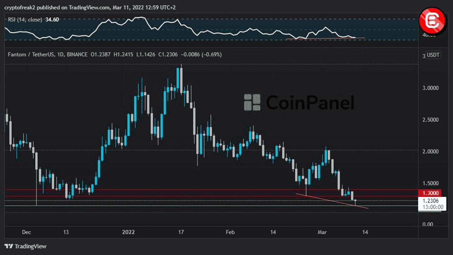Click the Mar date axis label
The image size is (453, 255).
pyautogui.click(x=322, y=232)
